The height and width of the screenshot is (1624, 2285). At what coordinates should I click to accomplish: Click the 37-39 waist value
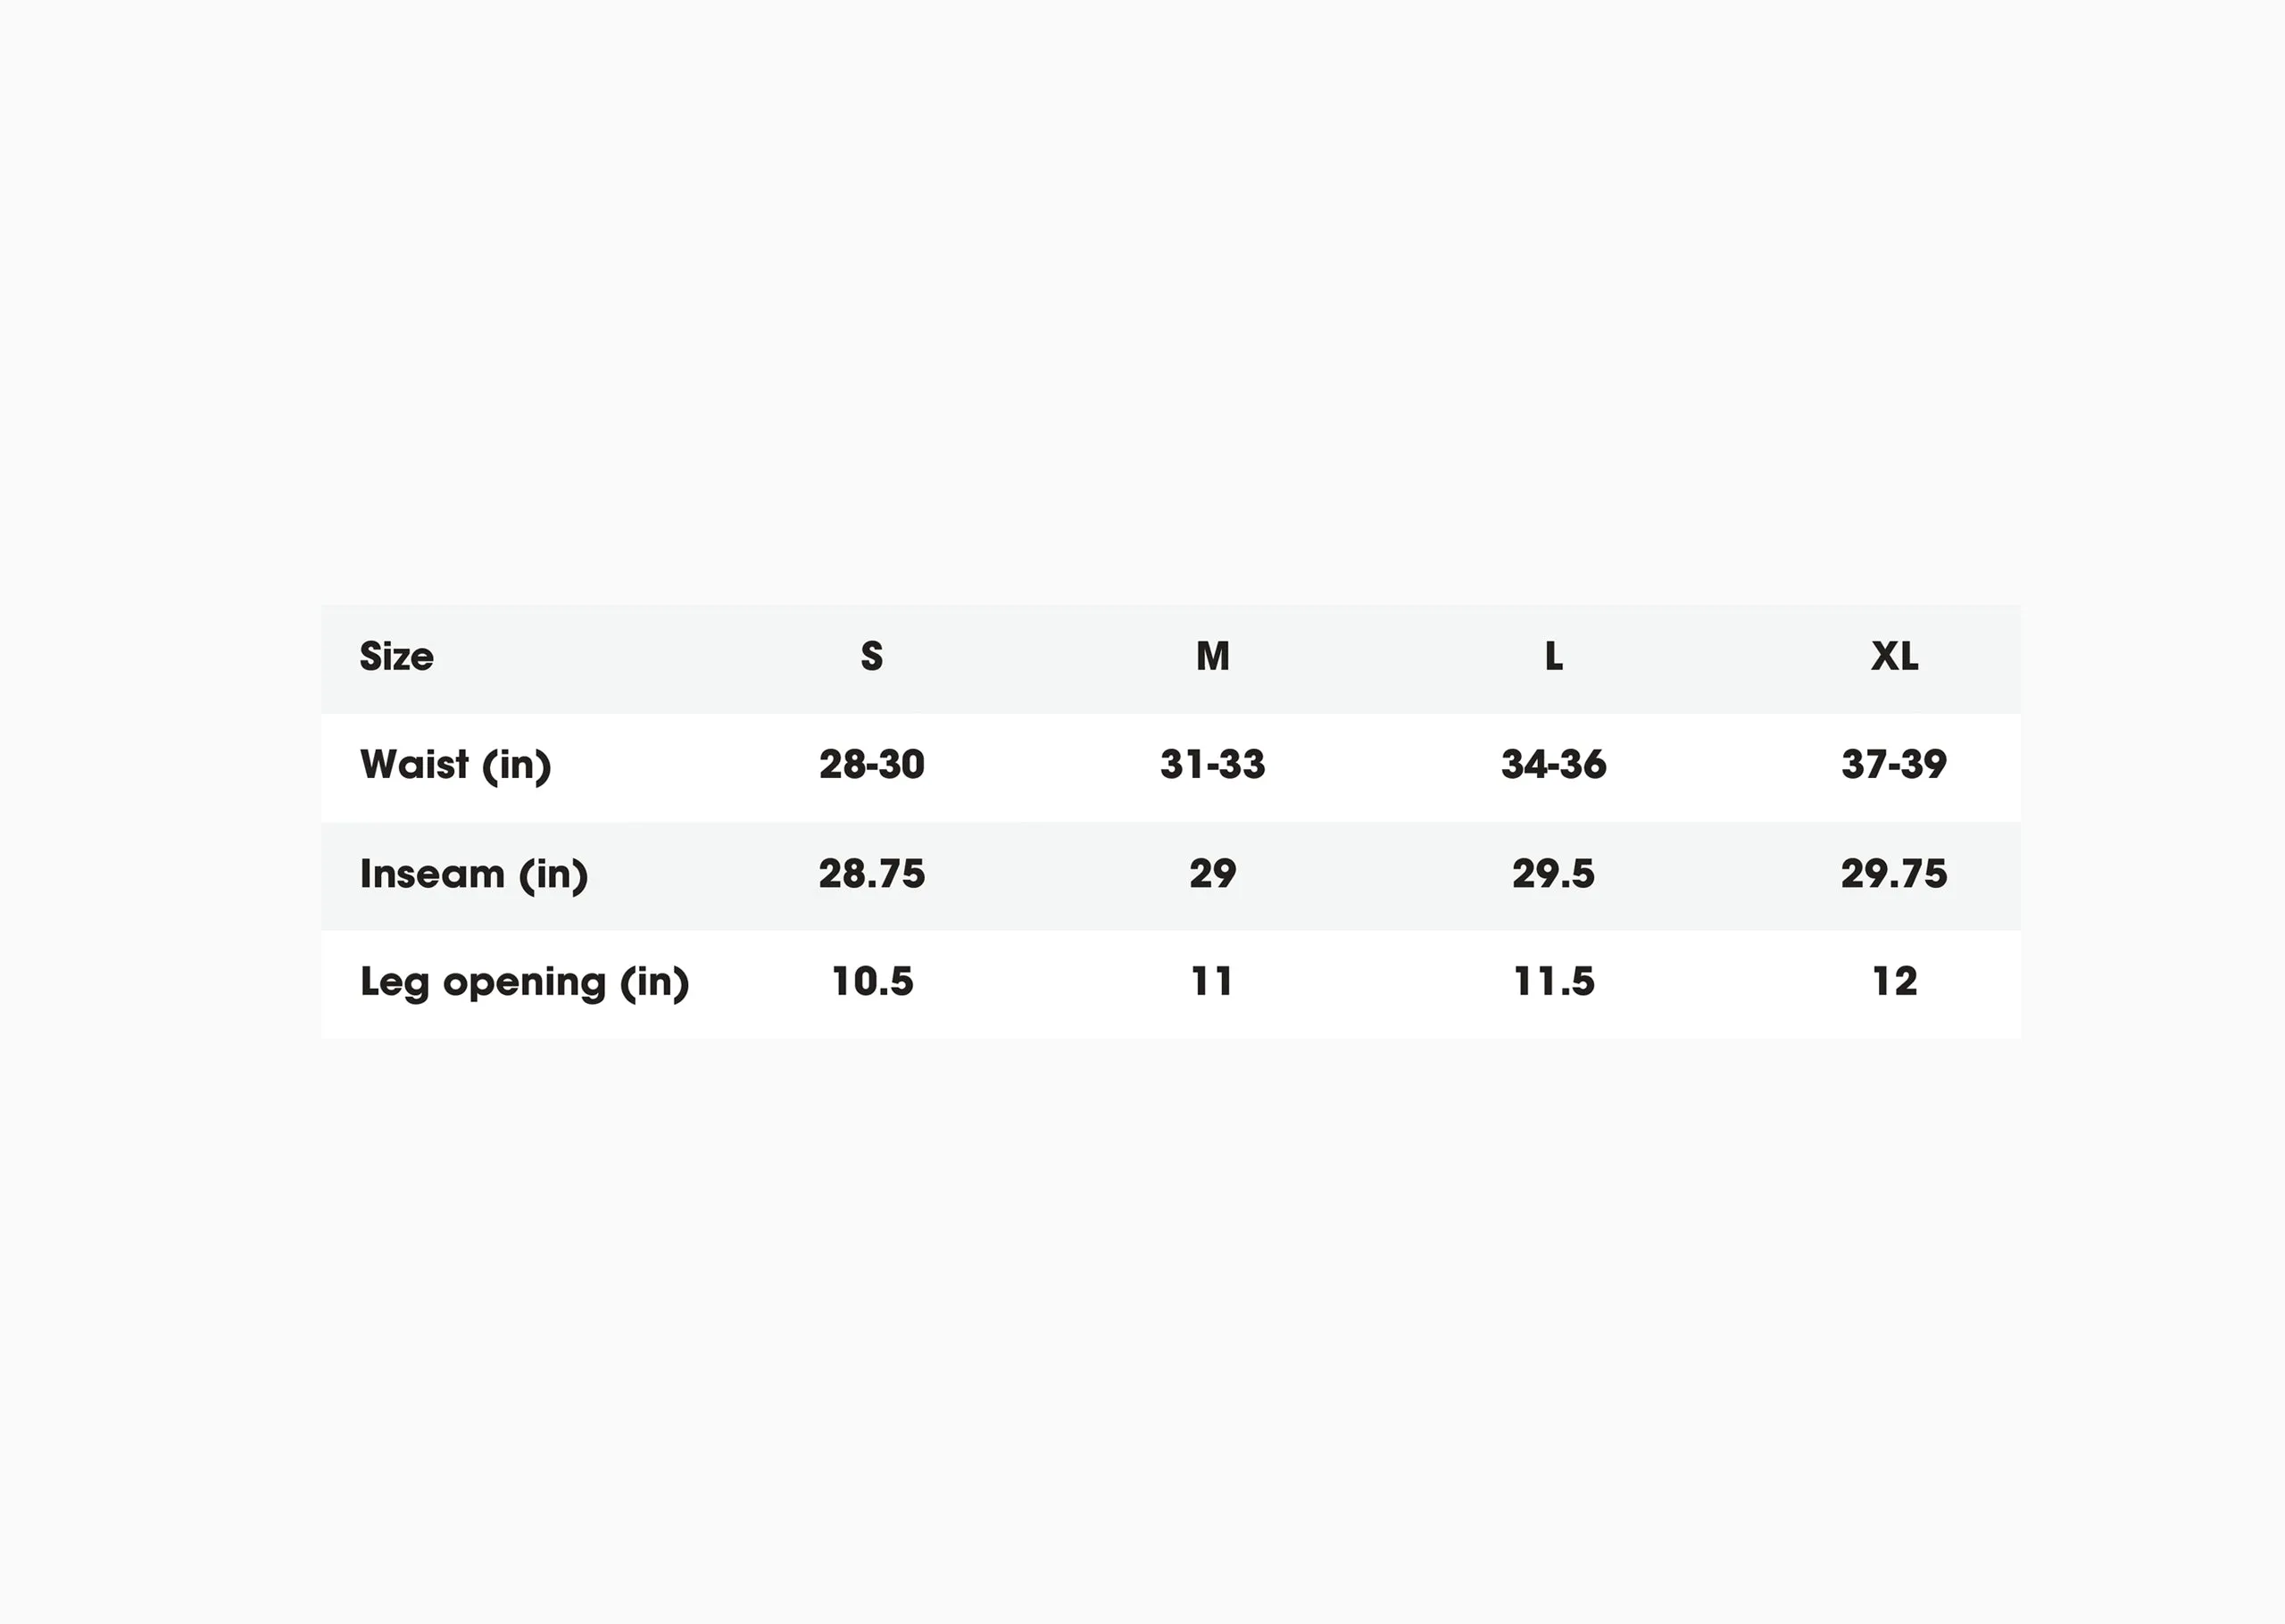tap(1894, 764)
